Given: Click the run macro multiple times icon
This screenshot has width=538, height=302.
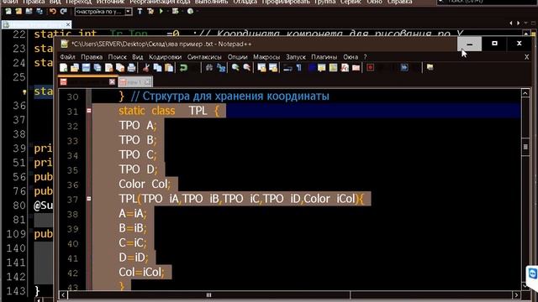Looking at the screenshot, I should click(404, 68).
